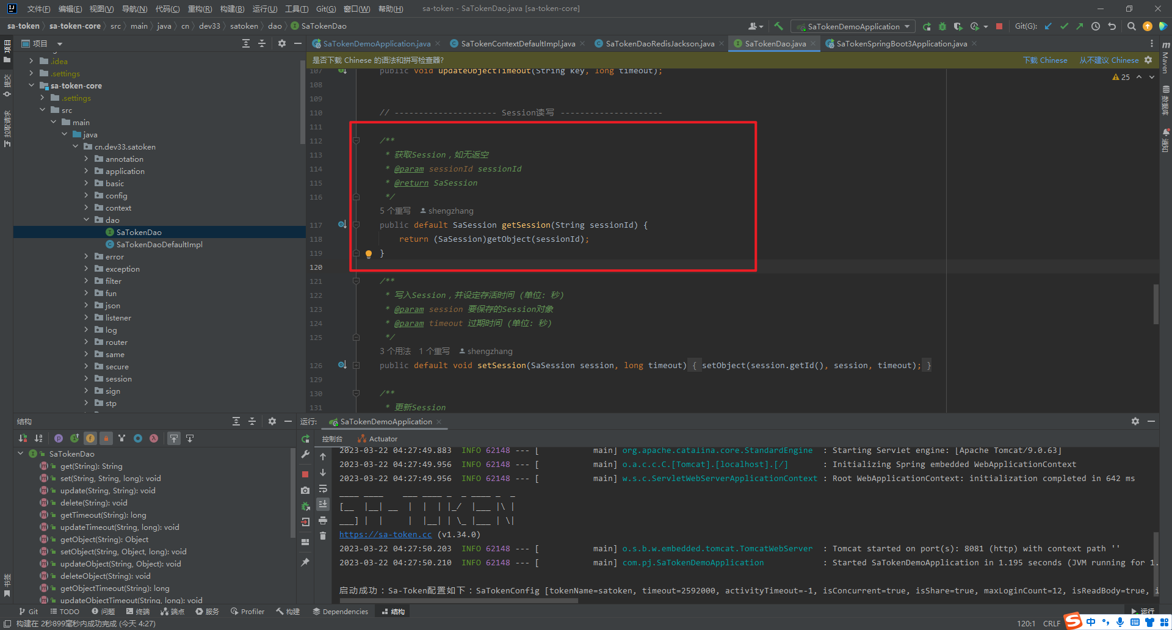
Task: Click the console horizontal scrollbar
Action: pyautogui.click(x=458, y=601)
